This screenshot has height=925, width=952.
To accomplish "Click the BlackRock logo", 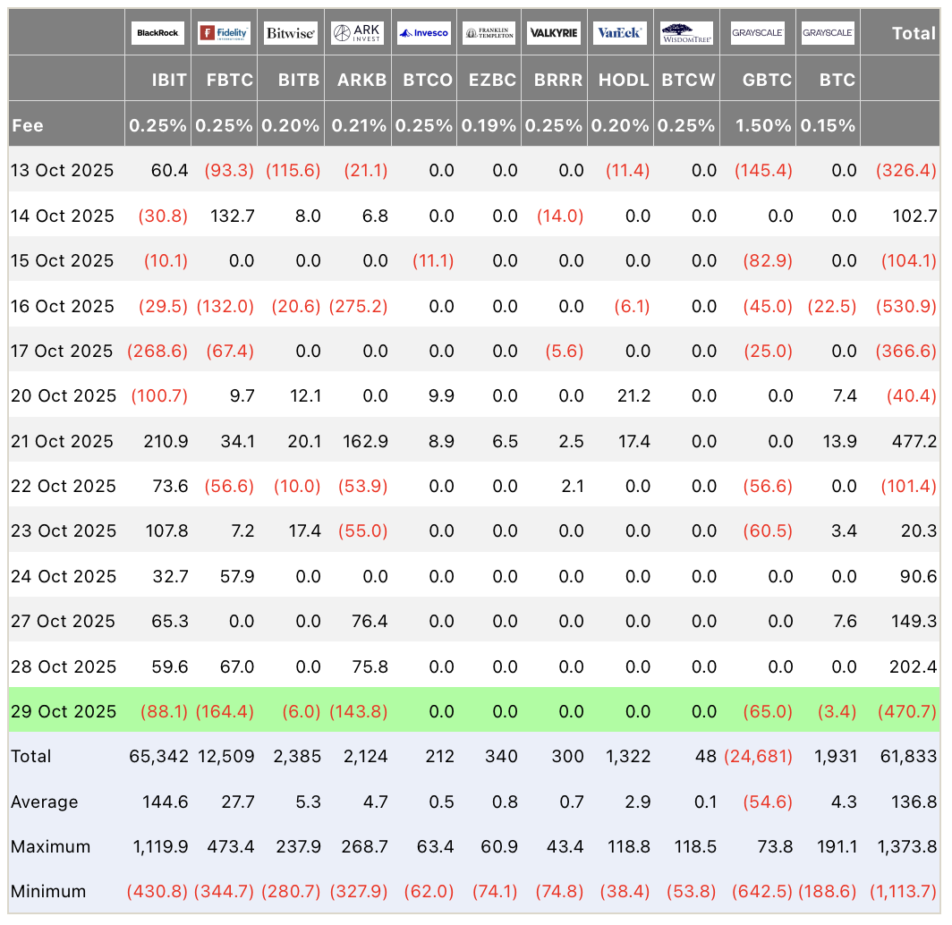I will [157, 33].
